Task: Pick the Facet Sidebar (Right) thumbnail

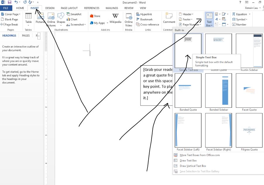Action: pos(219,130)
